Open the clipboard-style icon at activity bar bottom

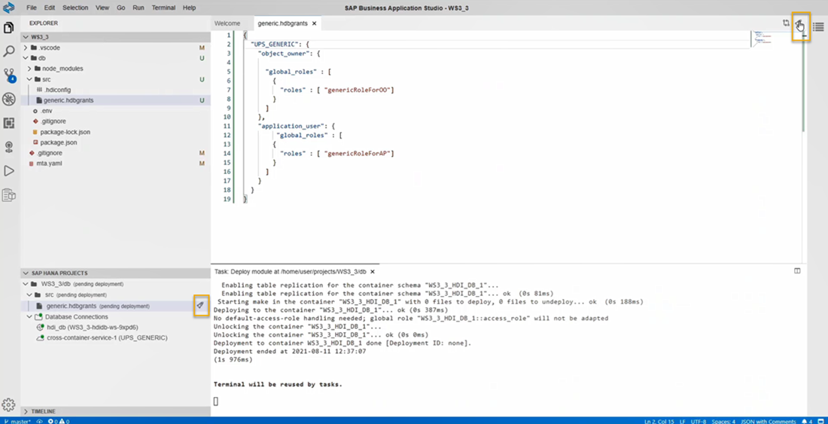(x=9, y=195)
